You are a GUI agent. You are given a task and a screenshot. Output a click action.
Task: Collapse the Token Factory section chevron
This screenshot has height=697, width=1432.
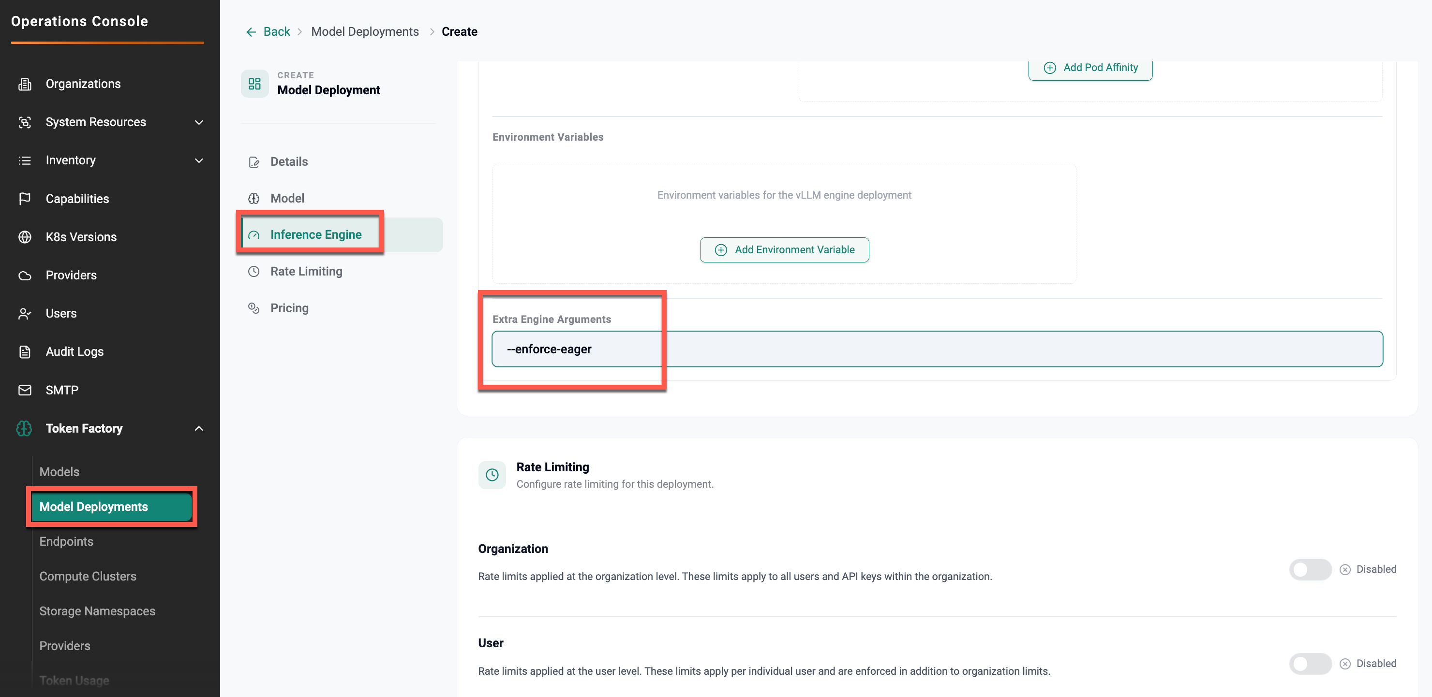point(199,429)
